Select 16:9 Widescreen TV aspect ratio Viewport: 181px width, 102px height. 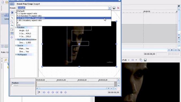tap(64, 18)
